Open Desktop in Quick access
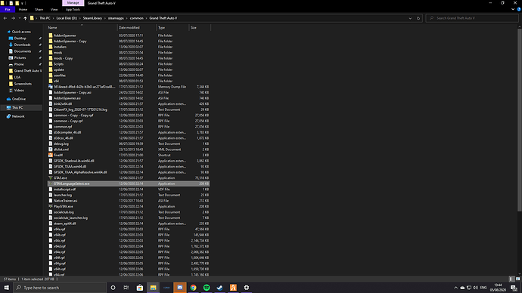The height and width of the screenshot is (293, 522). point(20,39)
